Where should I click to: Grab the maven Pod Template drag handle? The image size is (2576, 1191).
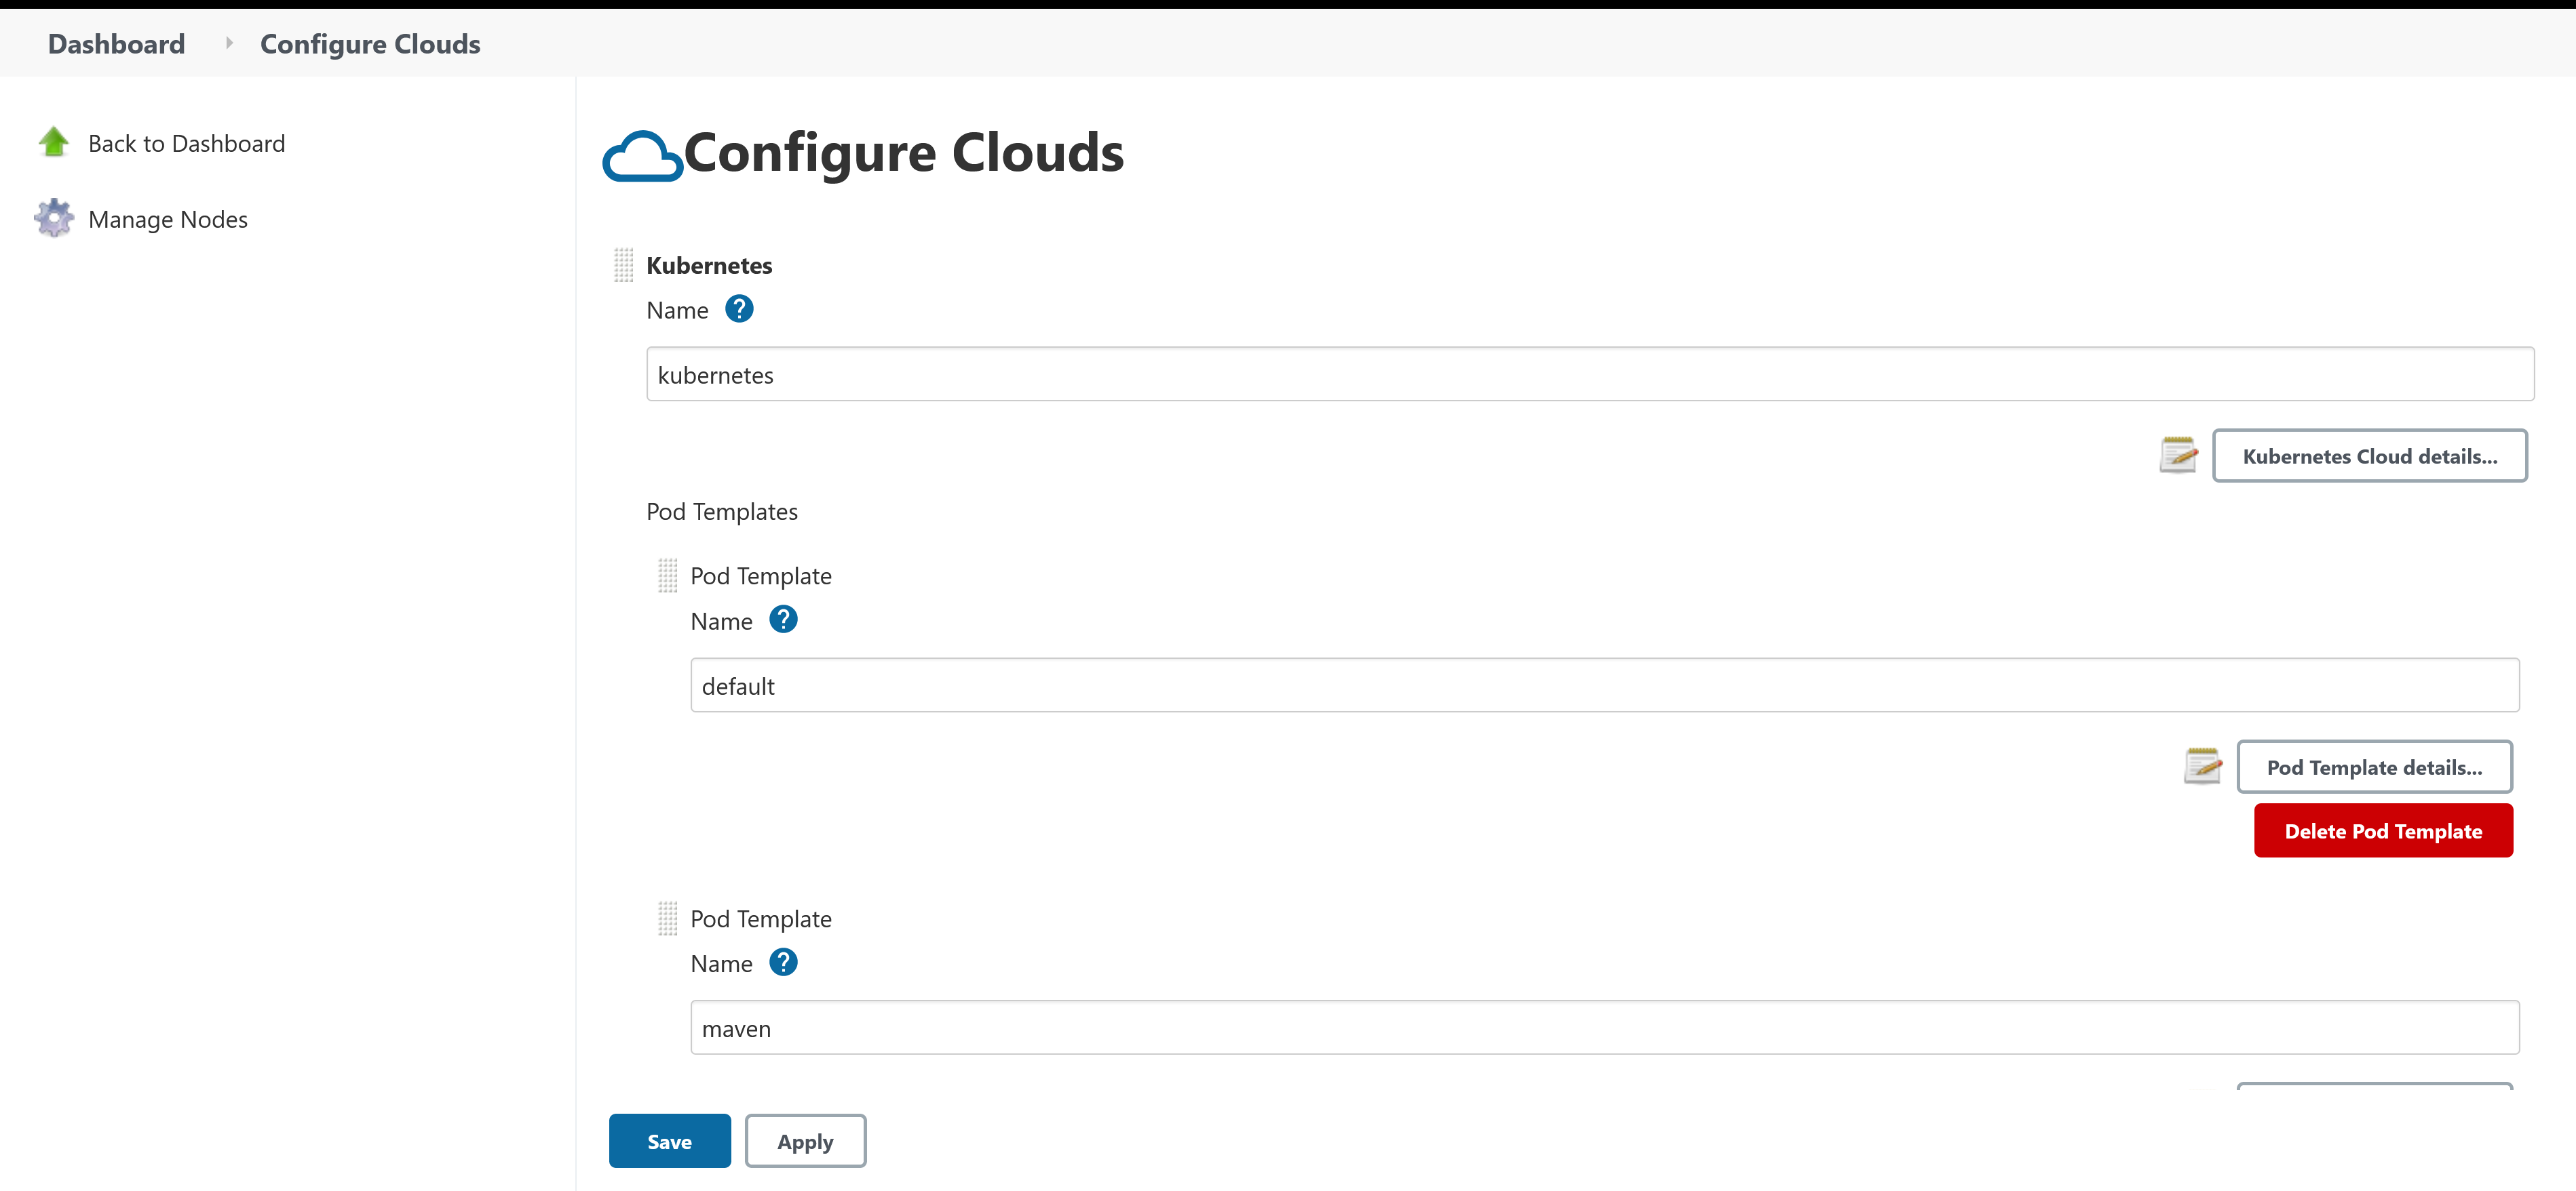(x=667, y=917)
